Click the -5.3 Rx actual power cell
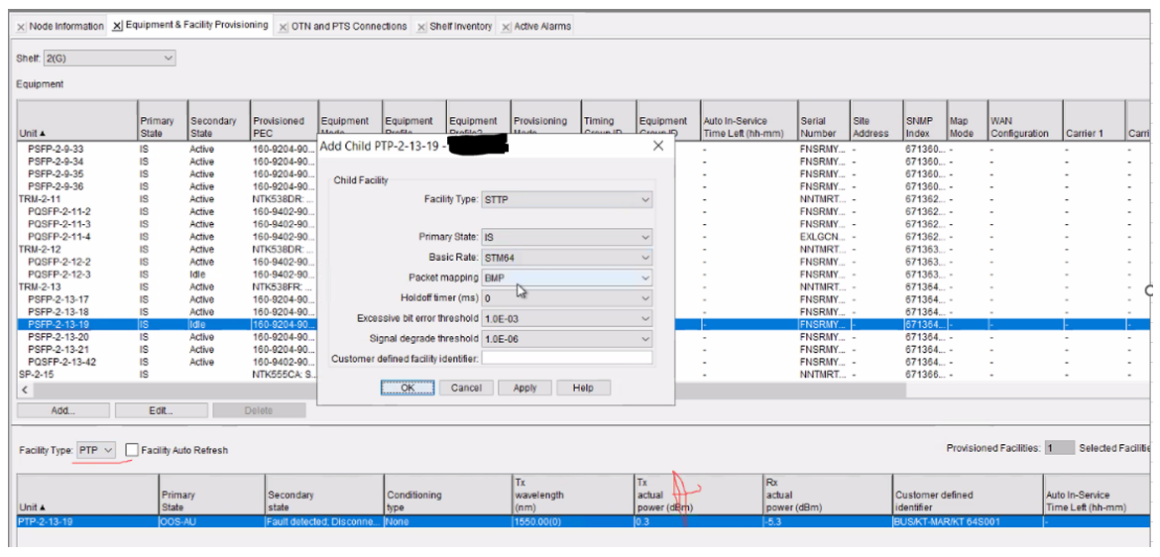This screenshot has width=1160, height=557. 826,521
